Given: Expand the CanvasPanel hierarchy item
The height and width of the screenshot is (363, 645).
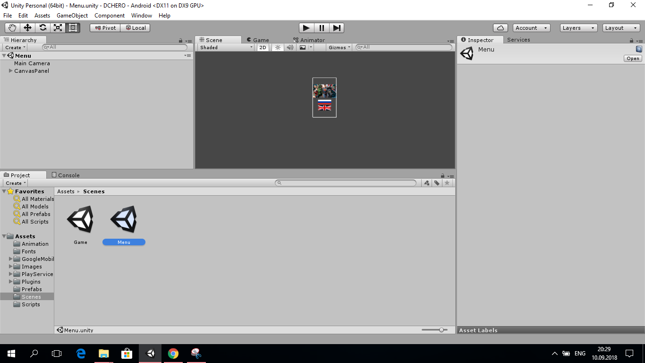Looking at the screenshot, I should [11, 71].
